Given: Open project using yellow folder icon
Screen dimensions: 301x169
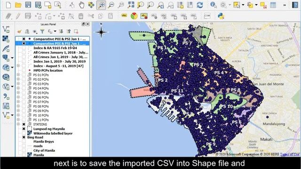Looking at the screenshot, I should pos(18,5).
